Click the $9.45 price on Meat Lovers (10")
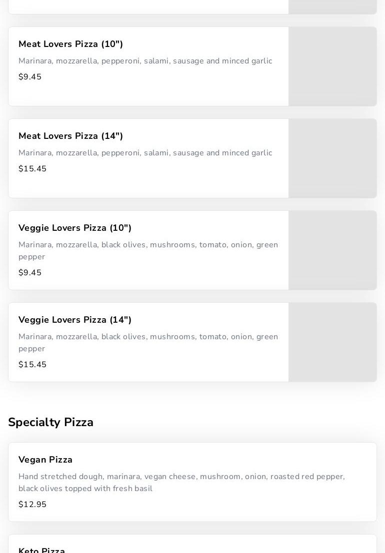385x553 pixels. point(30,77)
